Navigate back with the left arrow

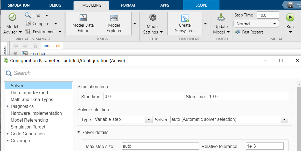tap(15, 46)
